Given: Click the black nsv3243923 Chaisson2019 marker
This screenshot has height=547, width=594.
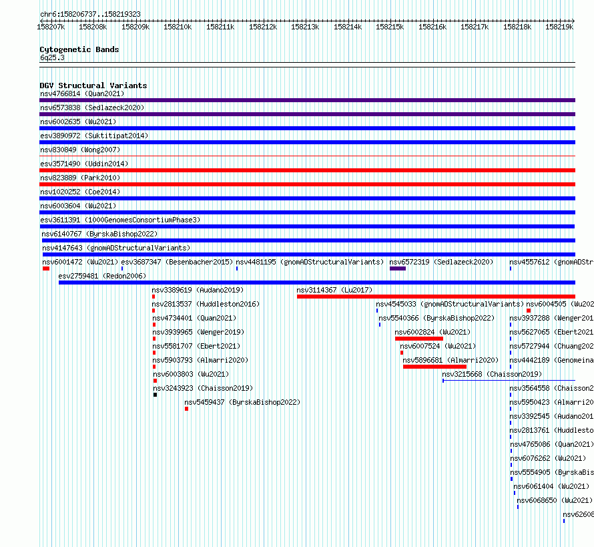Looking at the screenshot, I should (155, 395).
